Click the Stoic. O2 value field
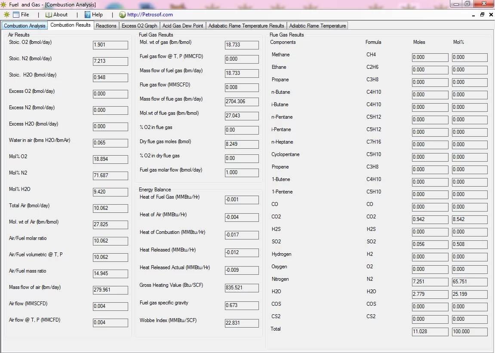 pos(110,45)
